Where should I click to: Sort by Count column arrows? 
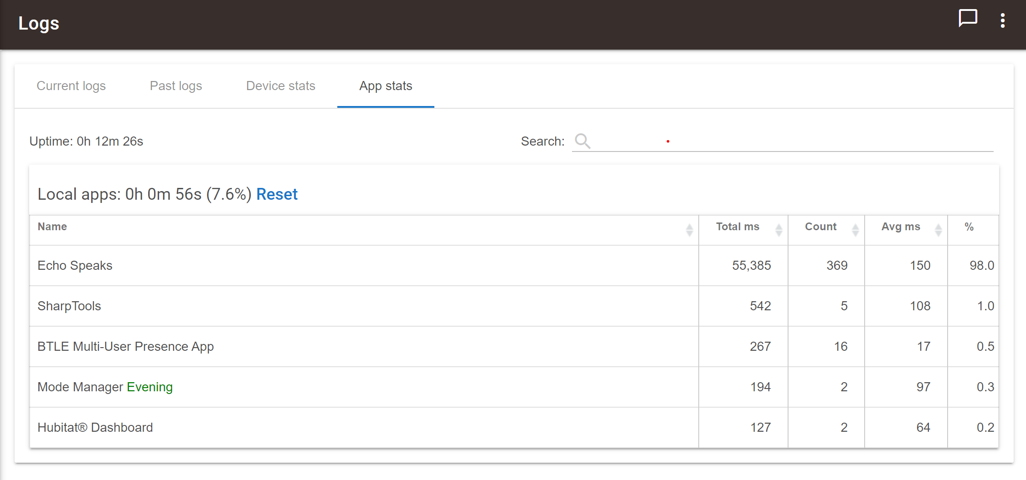tap(855, 230)
